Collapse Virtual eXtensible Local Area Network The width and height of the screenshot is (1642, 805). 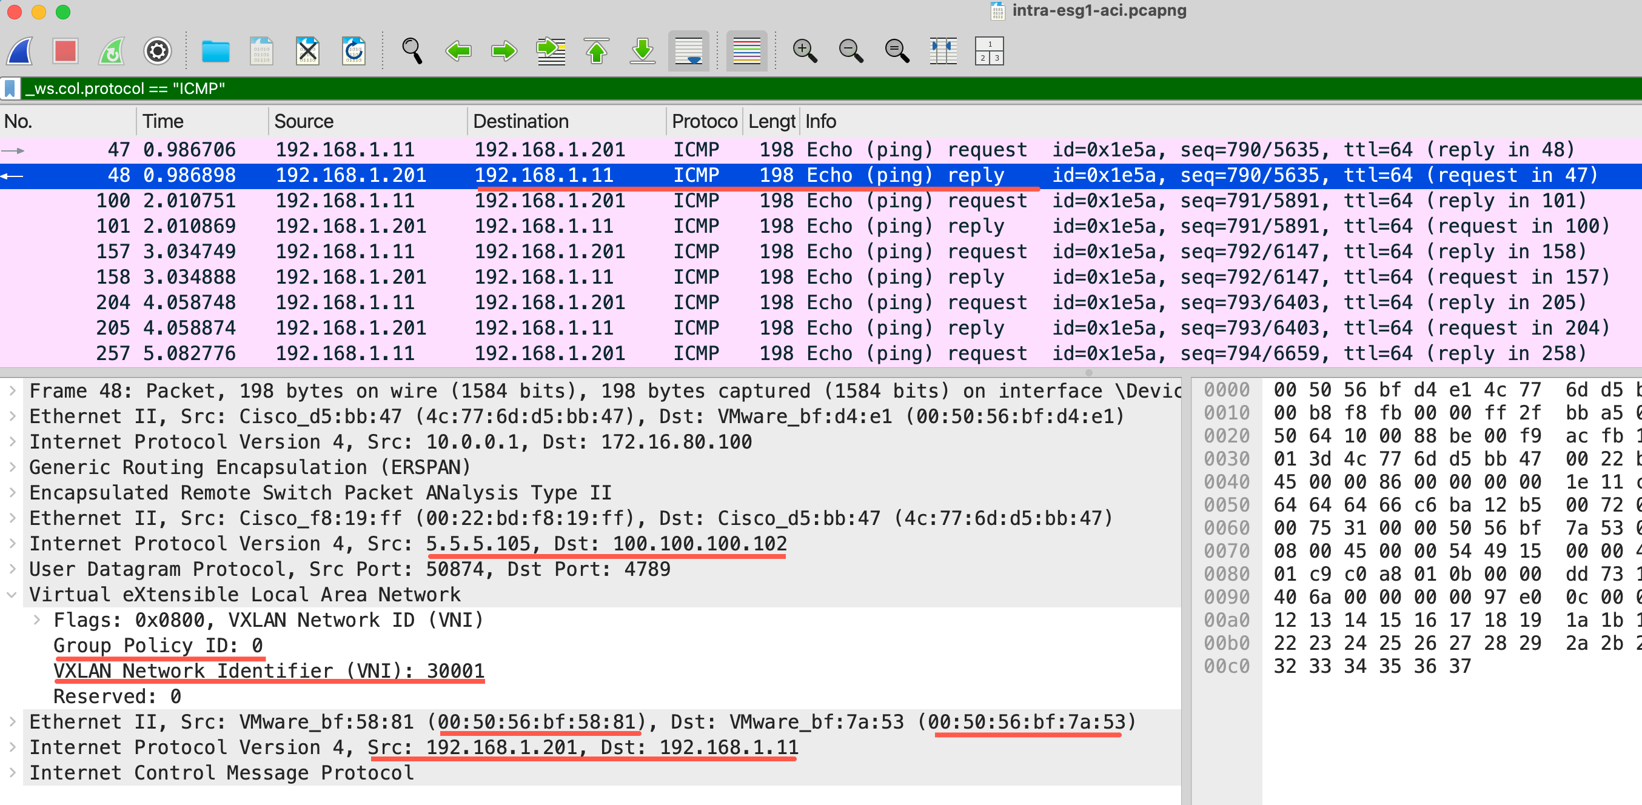click(x=12, y=595)
